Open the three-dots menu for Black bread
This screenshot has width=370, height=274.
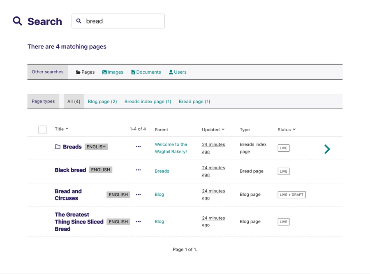(138, 170)
